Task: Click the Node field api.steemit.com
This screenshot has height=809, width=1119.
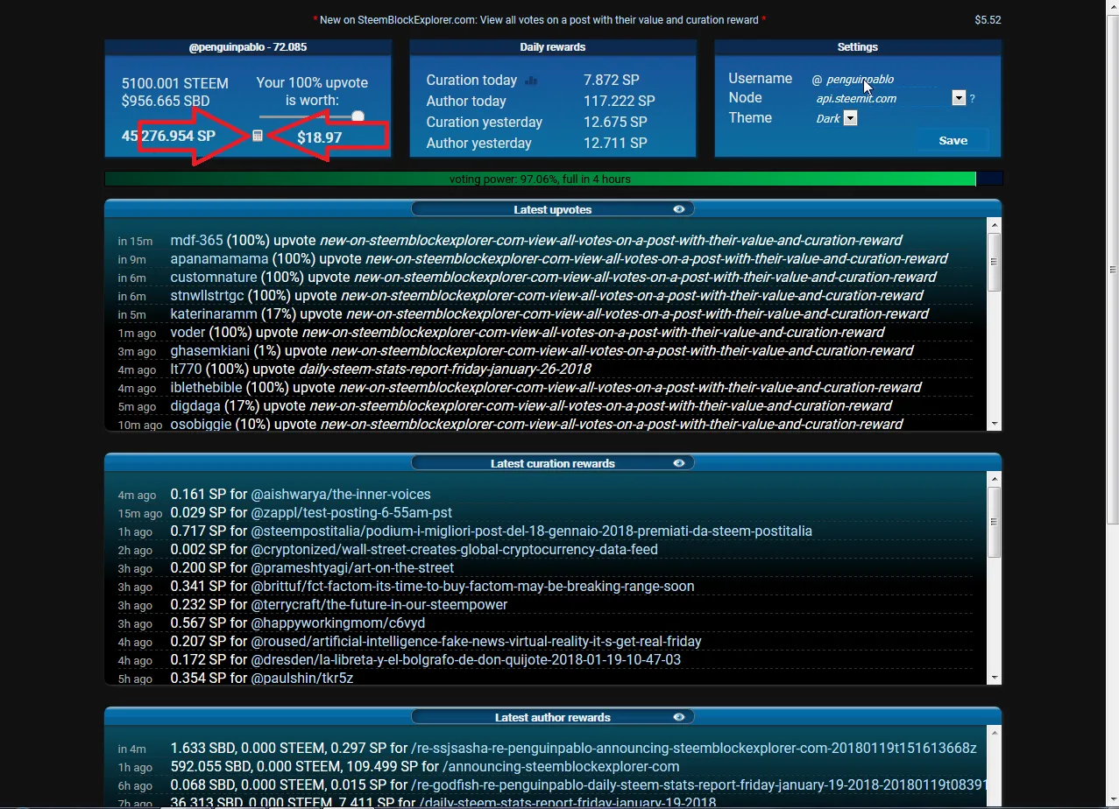Action: [x=881, y=99]
